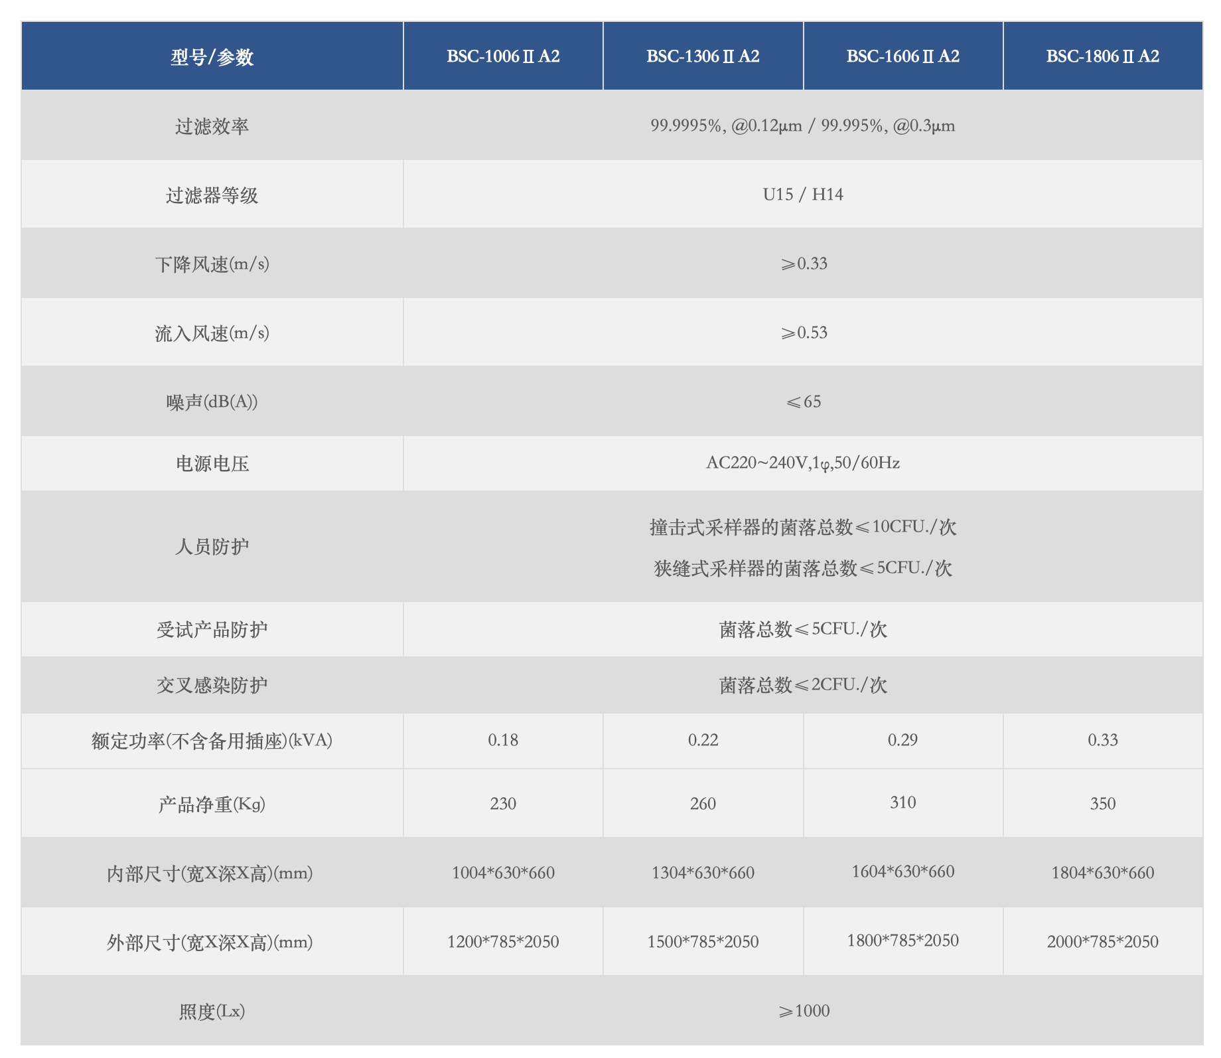Select the 过滤效率 row label
The width and height of the screenshot is (1221, 1058).
pos(212,125)
